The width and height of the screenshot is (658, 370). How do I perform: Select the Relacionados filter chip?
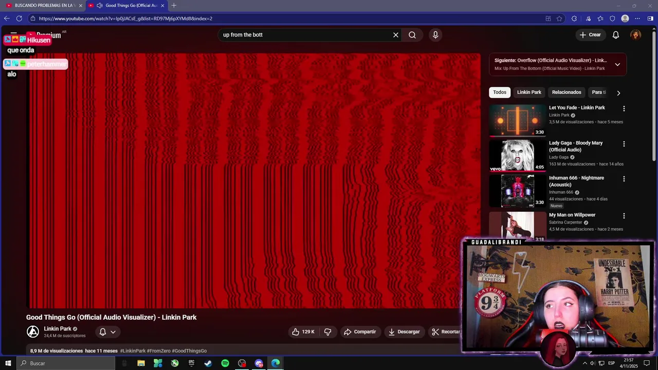click(x=566, y=92)
